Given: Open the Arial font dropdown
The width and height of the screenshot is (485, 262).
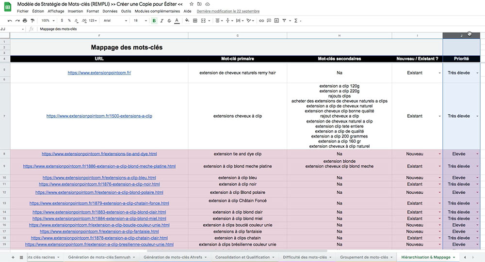Looking at the screenshot, I should [115, 21].
